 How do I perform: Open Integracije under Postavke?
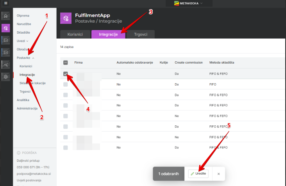pos(27,75)
